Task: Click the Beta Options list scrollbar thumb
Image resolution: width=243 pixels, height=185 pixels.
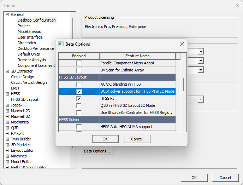Action: click(x=184, y=85)
